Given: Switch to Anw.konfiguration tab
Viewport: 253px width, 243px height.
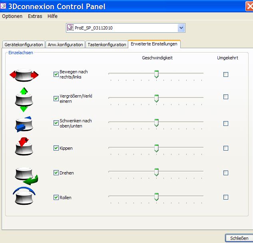Looking at the screenshot, I should (65, 45).
